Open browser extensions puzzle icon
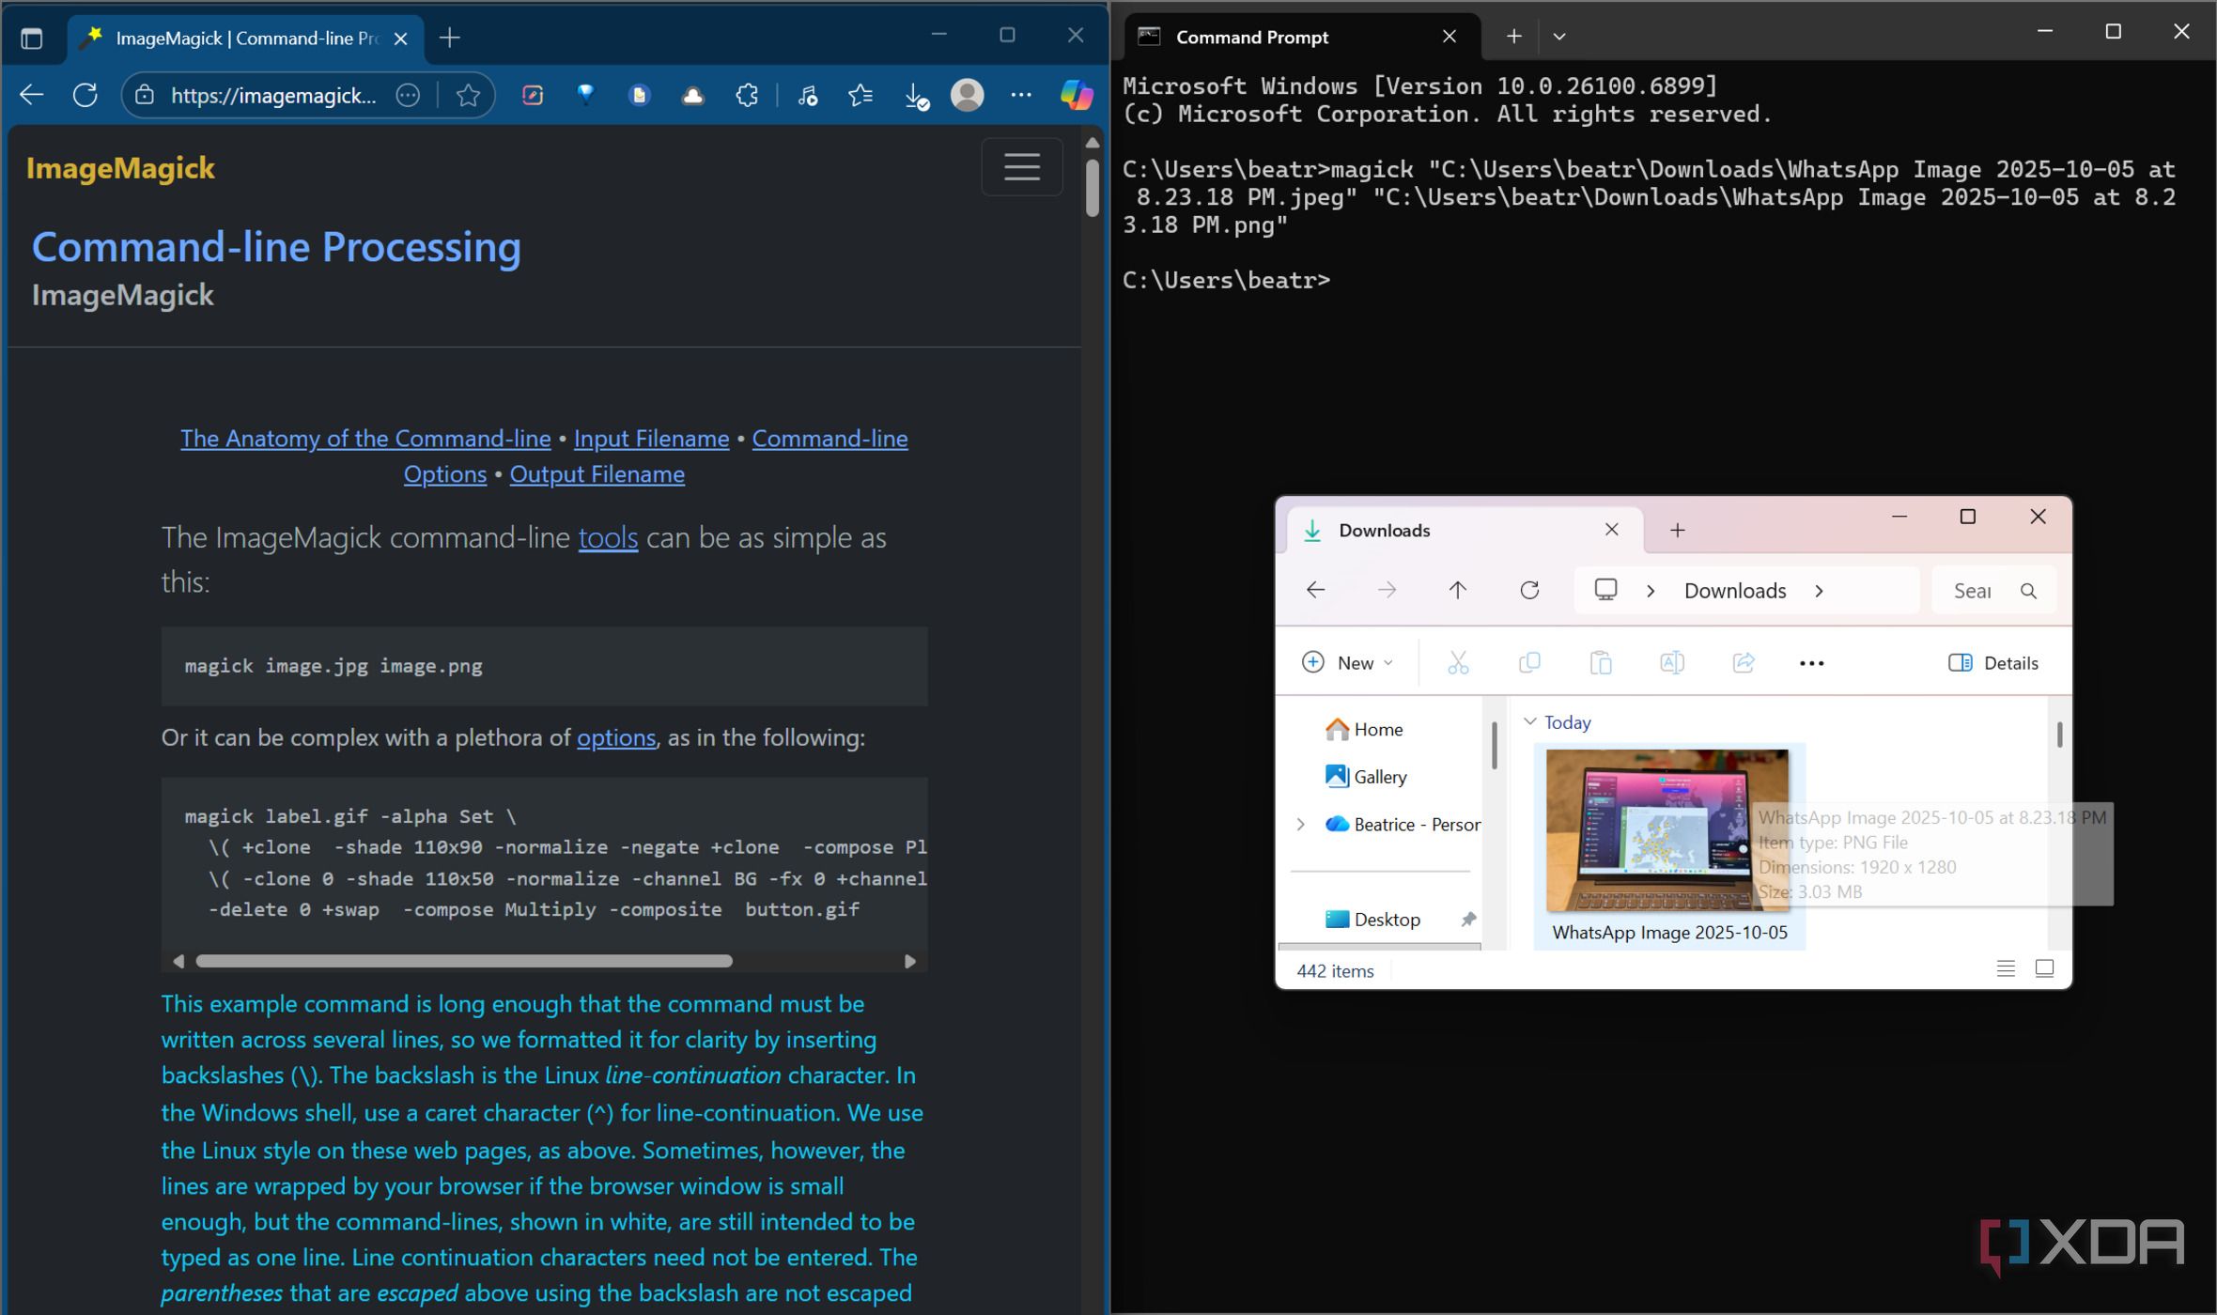This screenshot has width=2217, height=1315. (x=747, y=95)
